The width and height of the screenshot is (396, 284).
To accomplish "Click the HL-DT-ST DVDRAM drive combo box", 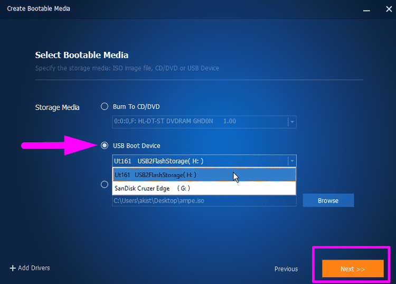I will pos(204,122).
